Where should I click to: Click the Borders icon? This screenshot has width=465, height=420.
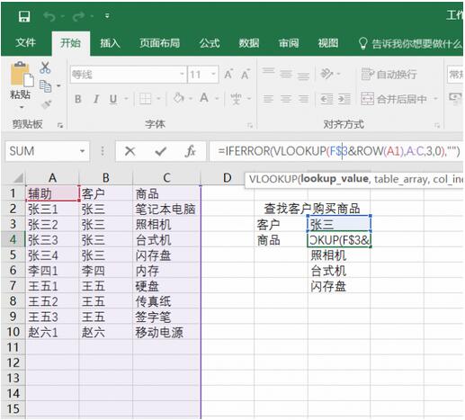(x=146, y=98)
